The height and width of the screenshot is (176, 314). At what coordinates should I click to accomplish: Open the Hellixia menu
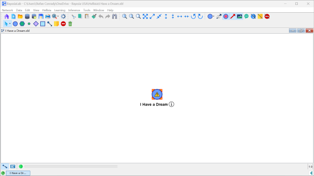(x=47, y=10)
